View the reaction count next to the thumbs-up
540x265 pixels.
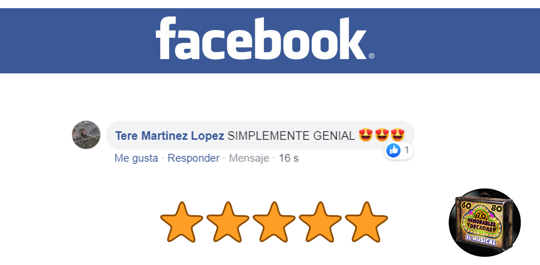click(407, 150)
